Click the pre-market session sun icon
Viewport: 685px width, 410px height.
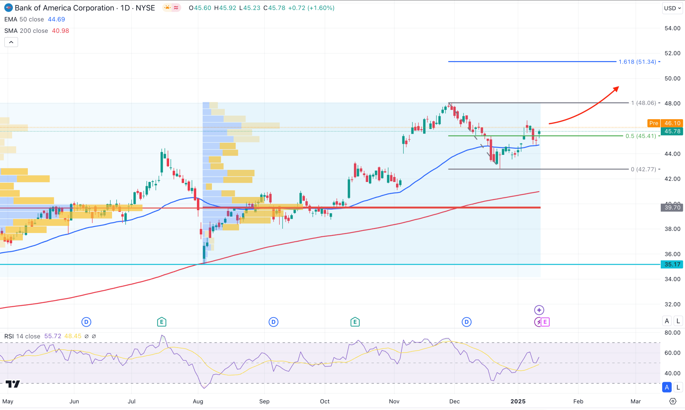(x=167, y=8)
